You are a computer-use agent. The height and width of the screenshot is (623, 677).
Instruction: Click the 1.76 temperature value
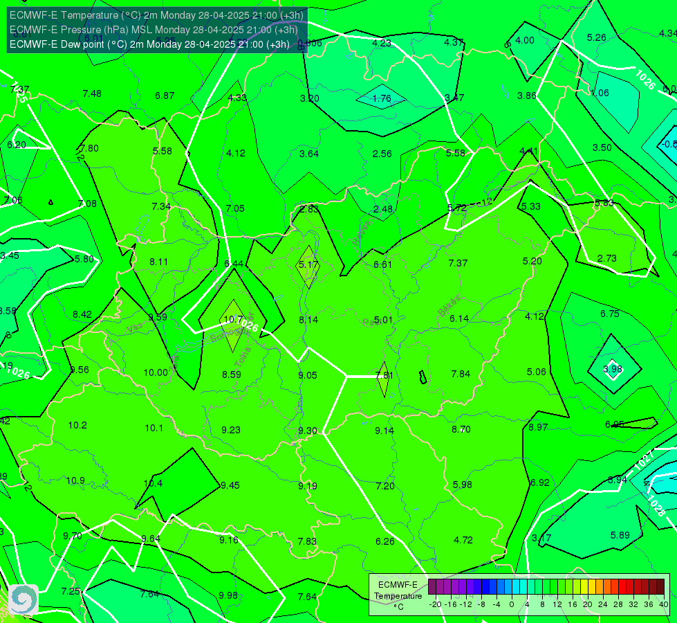point(382,98)
